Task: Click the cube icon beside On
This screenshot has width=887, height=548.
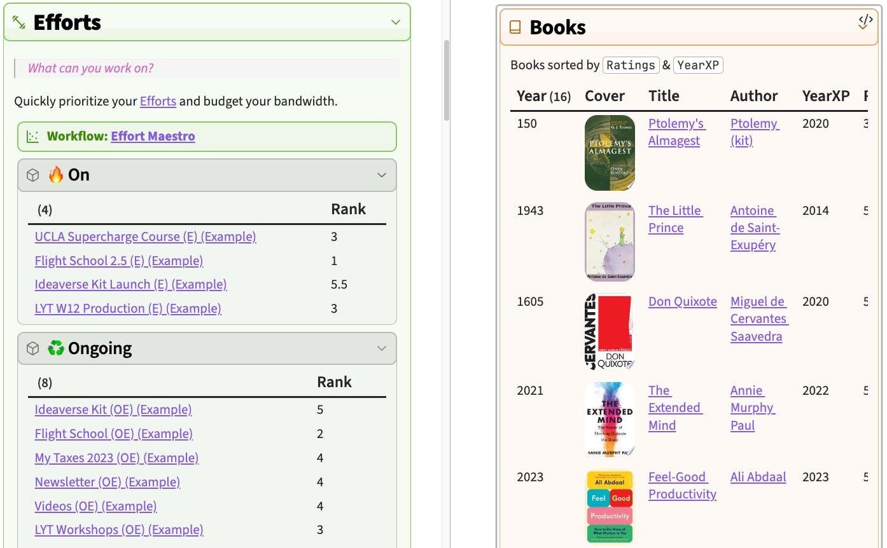Action: pos(33,175)
